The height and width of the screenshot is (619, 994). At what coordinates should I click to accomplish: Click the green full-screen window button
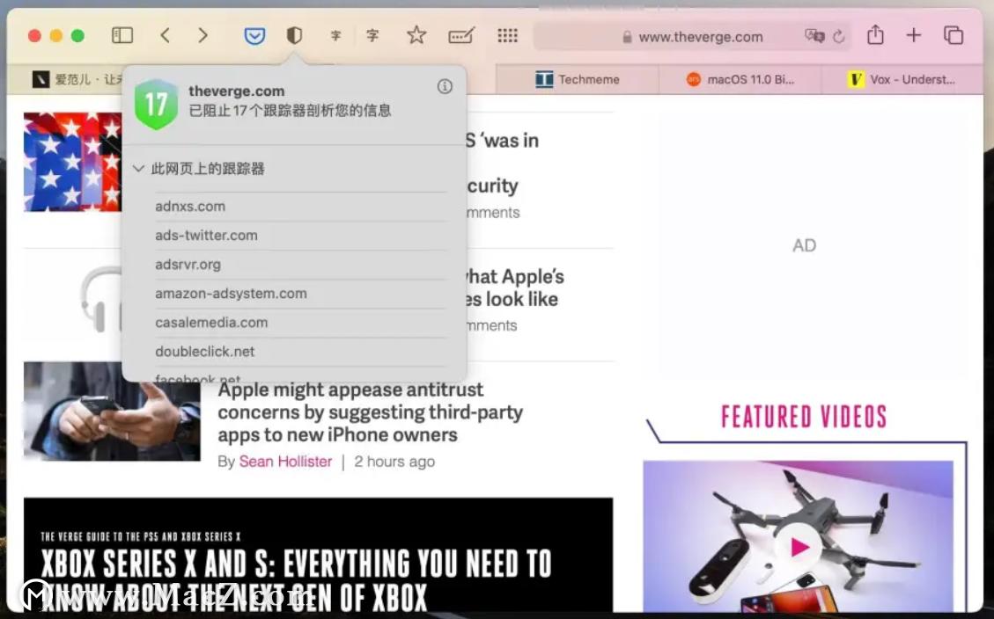click(77, 35)
